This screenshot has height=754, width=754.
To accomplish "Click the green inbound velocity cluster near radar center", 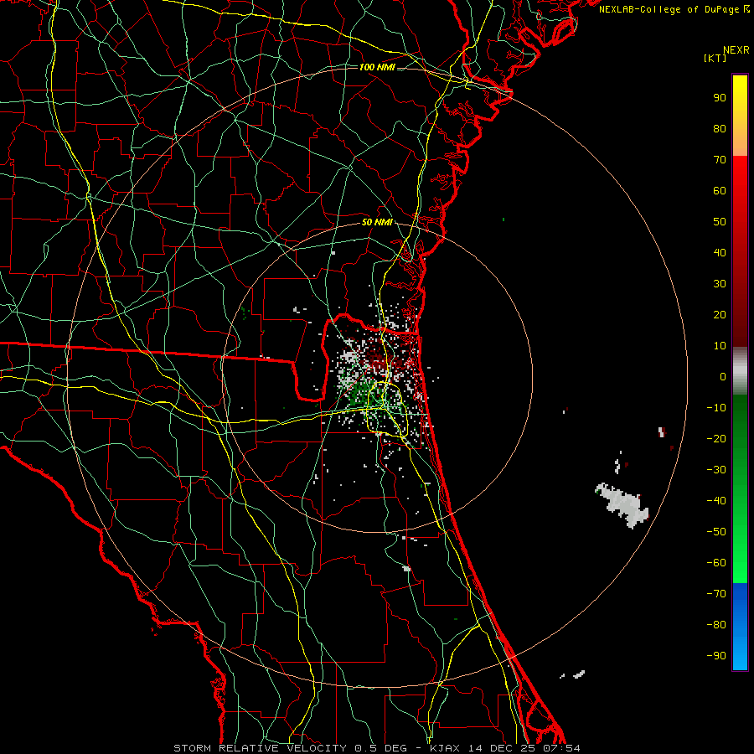I will point(364,392).
